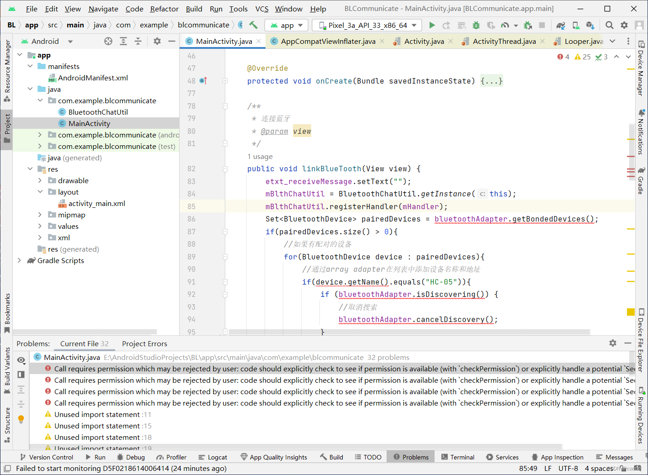Click the UTF-8 encoding status indicator

(568, 469)
